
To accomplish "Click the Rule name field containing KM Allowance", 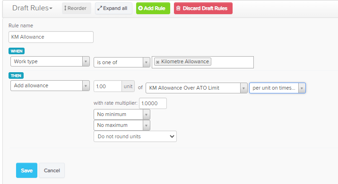I will (x=51, y=37).
